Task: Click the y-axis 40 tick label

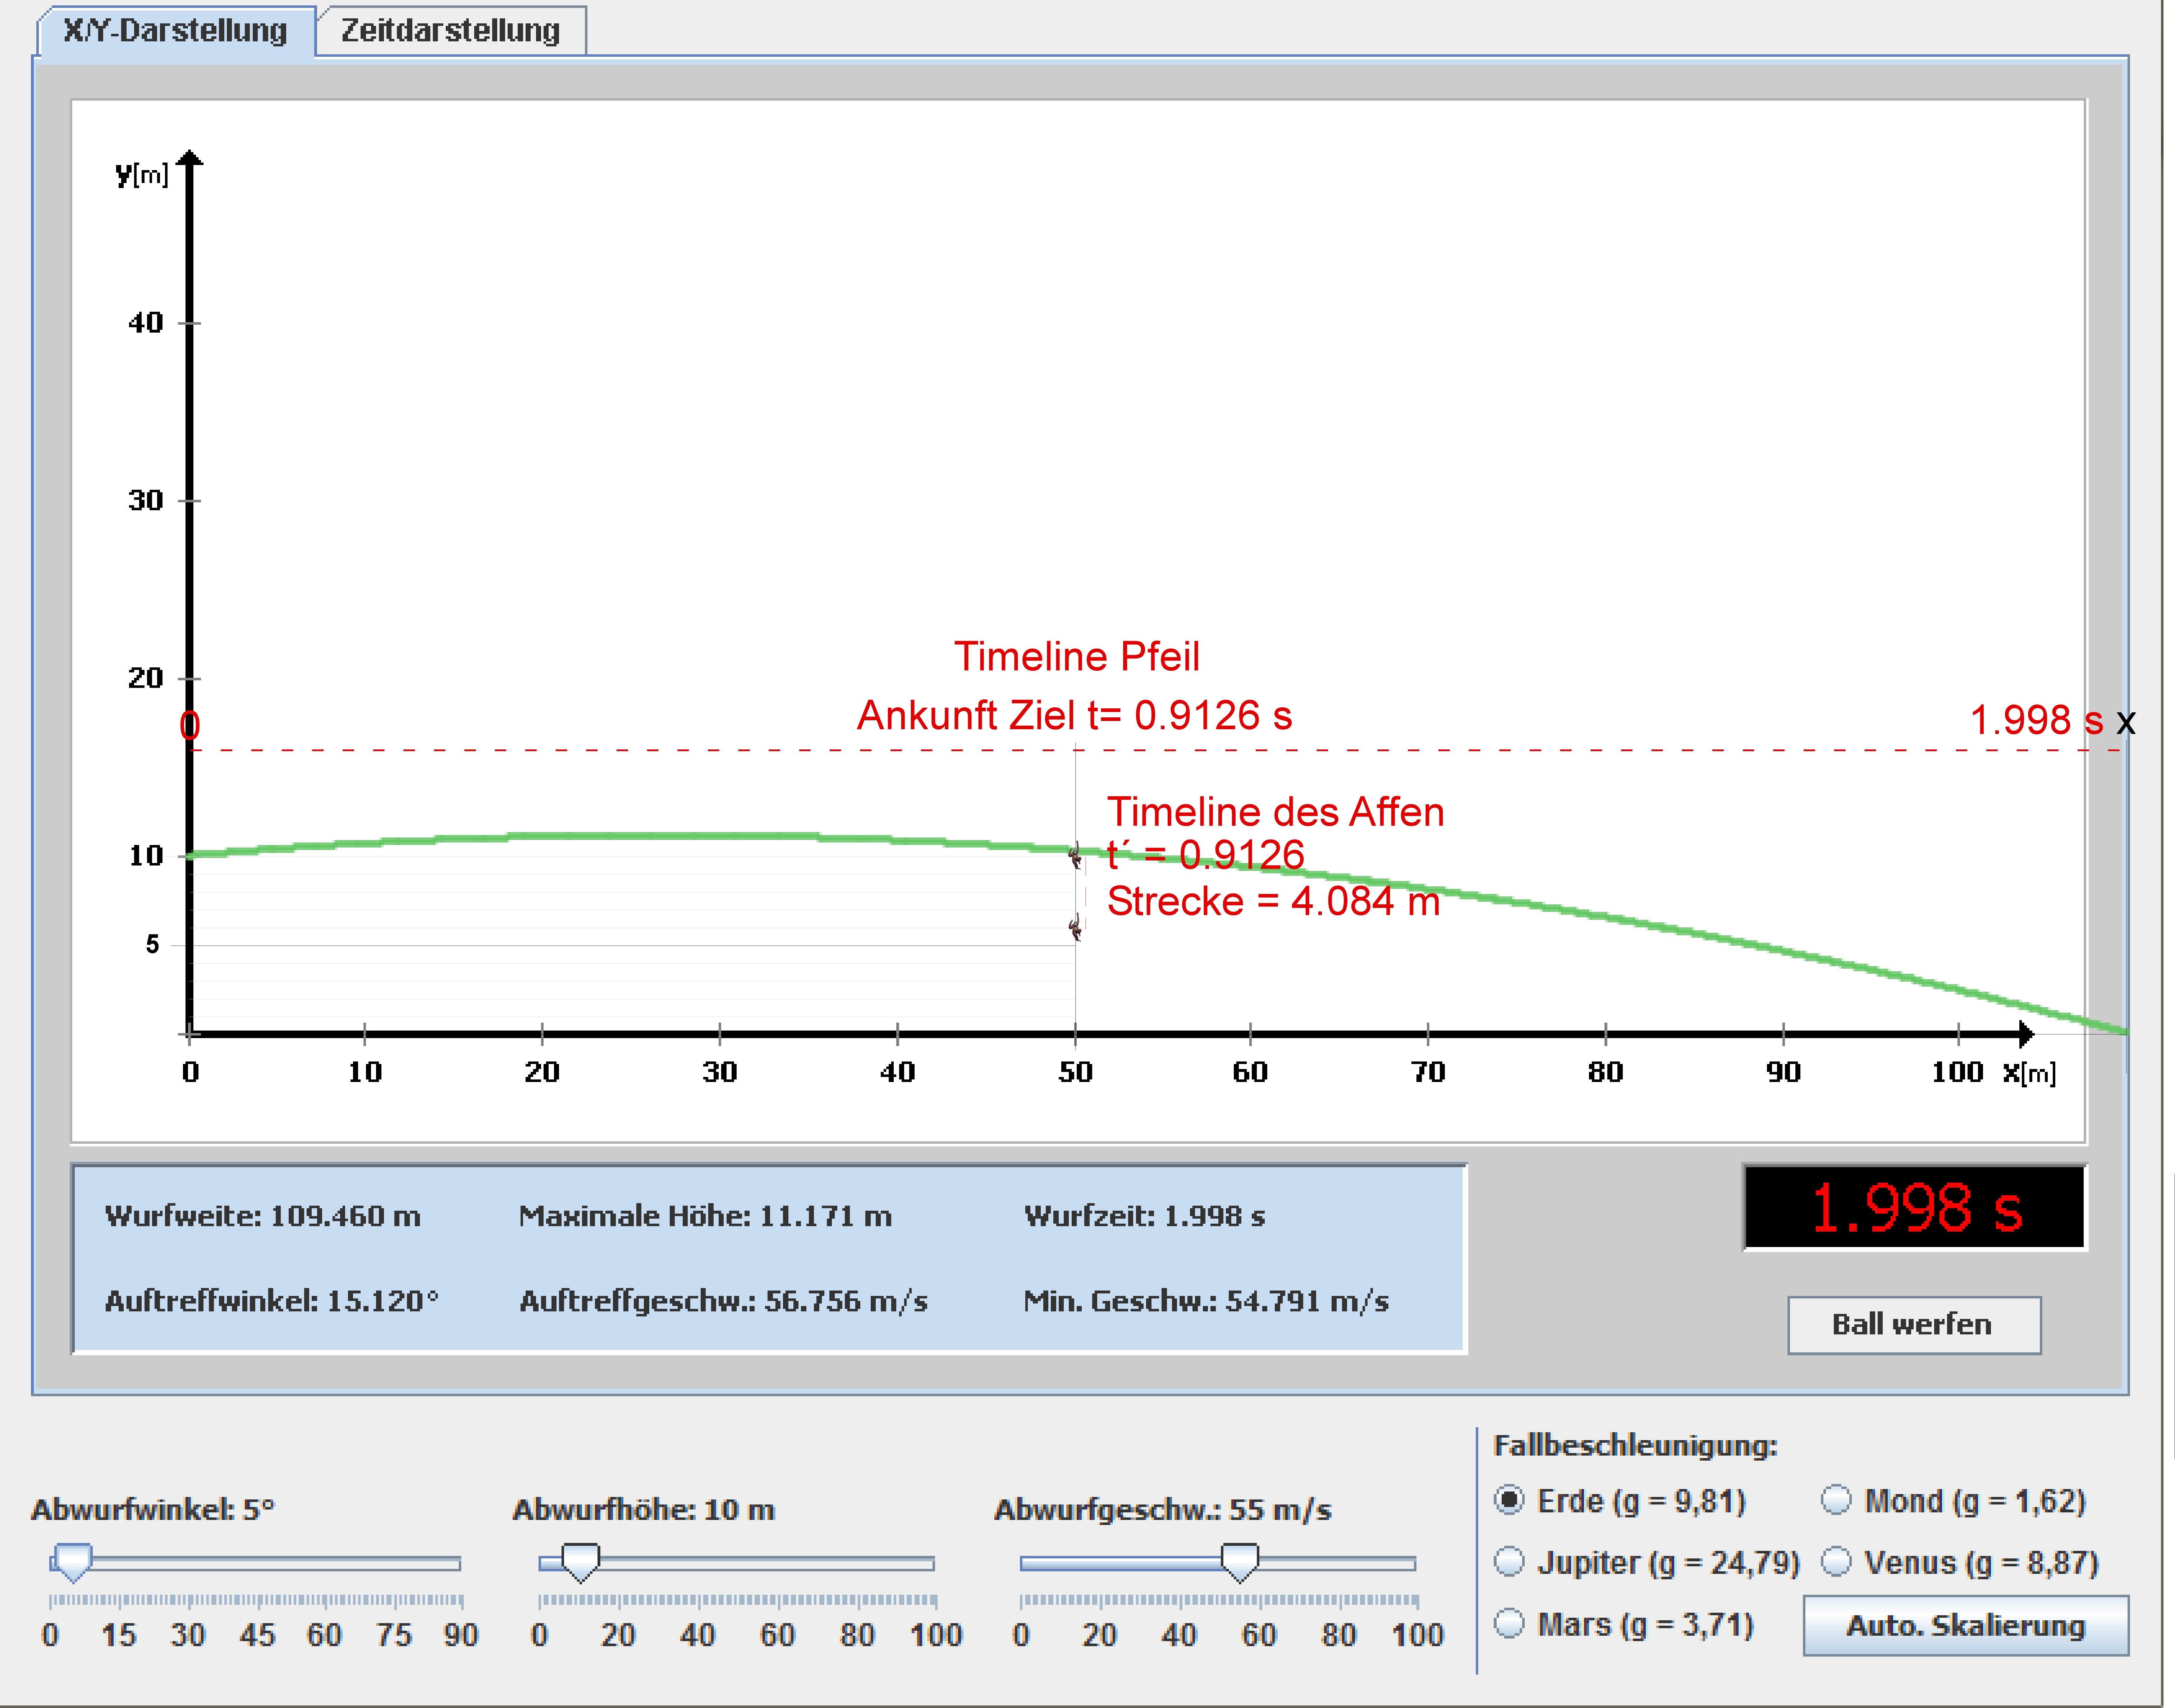Action: click(x=146, y=323)
